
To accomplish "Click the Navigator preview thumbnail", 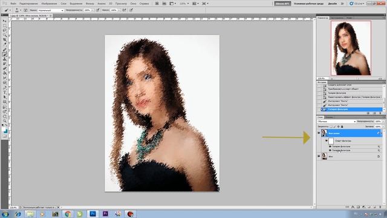I will tap(351, 48).
